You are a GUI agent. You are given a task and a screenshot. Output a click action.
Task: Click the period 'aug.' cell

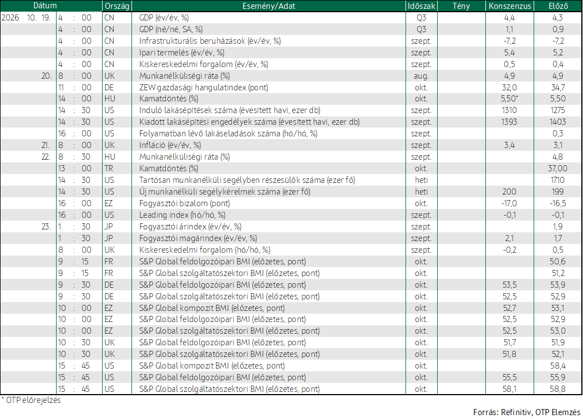click(421, 76)
